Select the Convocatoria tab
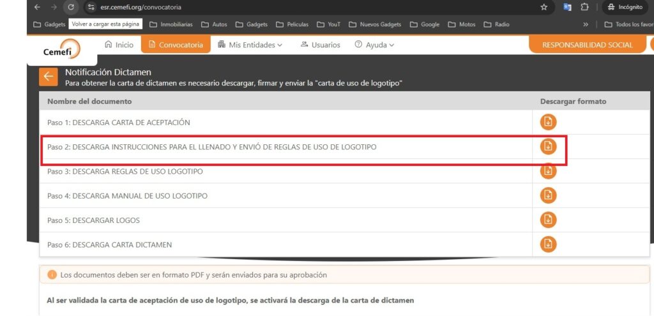Screen dimensions: 654x316 coord(176,45)
